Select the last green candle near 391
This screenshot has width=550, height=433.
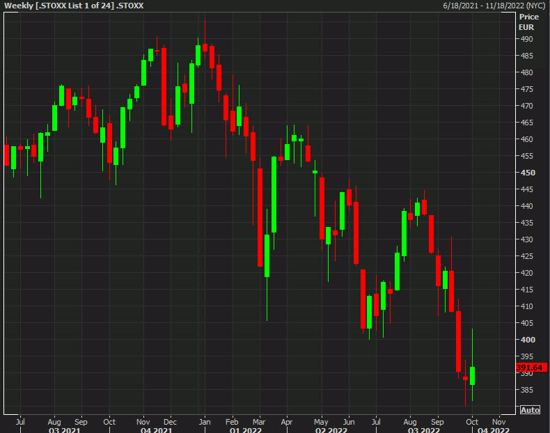[472, 376]
